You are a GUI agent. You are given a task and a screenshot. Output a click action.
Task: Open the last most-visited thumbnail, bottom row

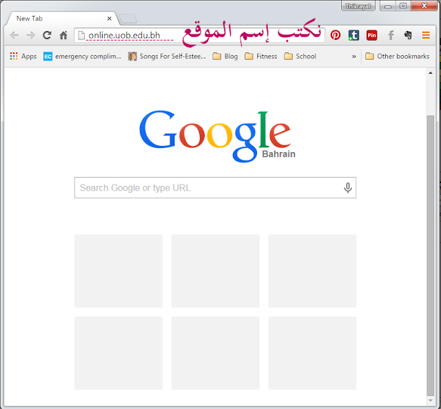click(x=312, y=353)
